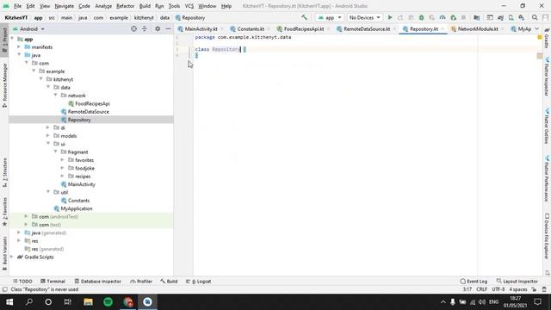Open Chrome from the taskbar
Viewport: 551px width, 310px height.
pos(128,302)
